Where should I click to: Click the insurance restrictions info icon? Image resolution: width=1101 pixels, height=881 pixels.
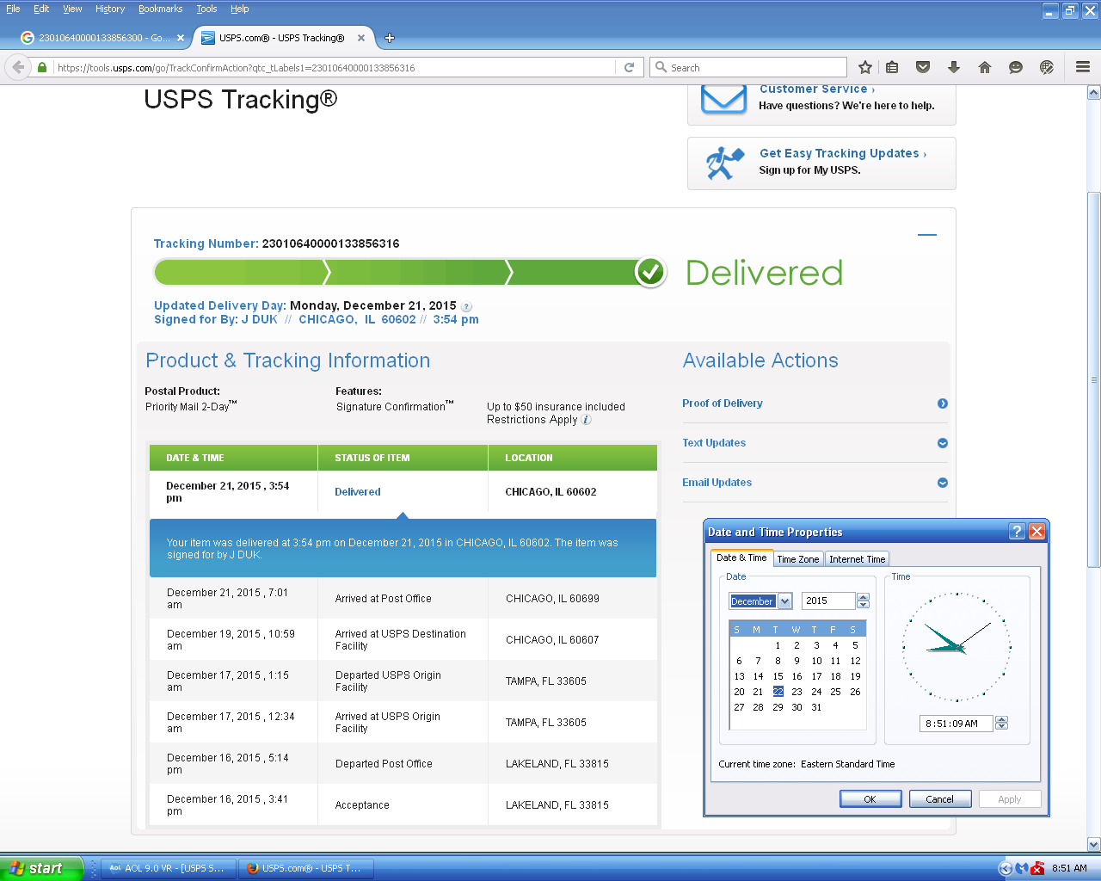click(587, 420)
